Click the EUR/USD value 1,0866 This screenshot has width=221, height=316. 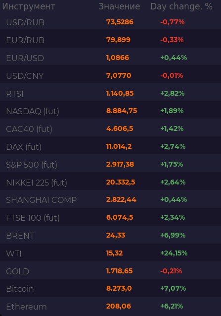[118, 58]
